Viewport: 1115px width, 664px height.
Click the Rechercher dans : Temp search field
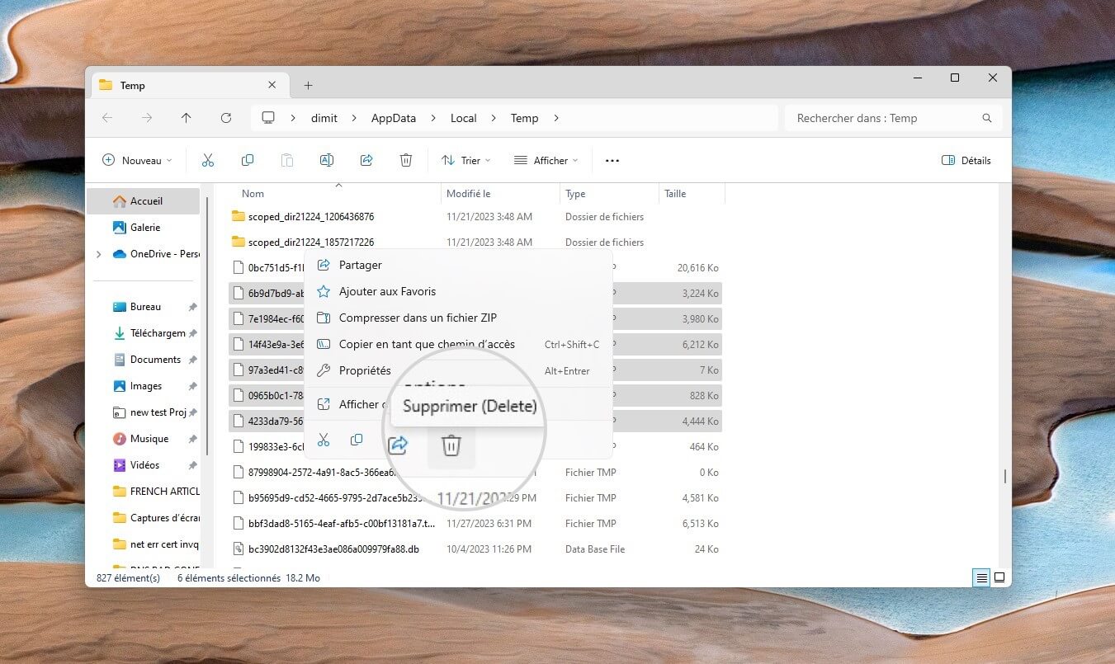tap(893, 118)
